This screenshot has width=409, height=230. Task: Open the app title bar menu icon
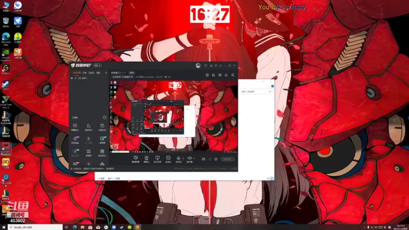(x=220, y=65)
